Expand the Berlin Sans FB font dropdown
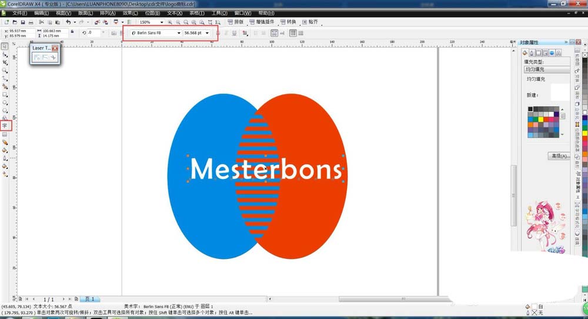This screenshot has height=319, width=588. (x=179, y=33)
